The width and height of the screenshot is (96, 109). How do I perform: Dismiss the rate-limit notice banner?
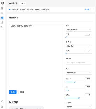pyautogui.click(x=92, y=9)
